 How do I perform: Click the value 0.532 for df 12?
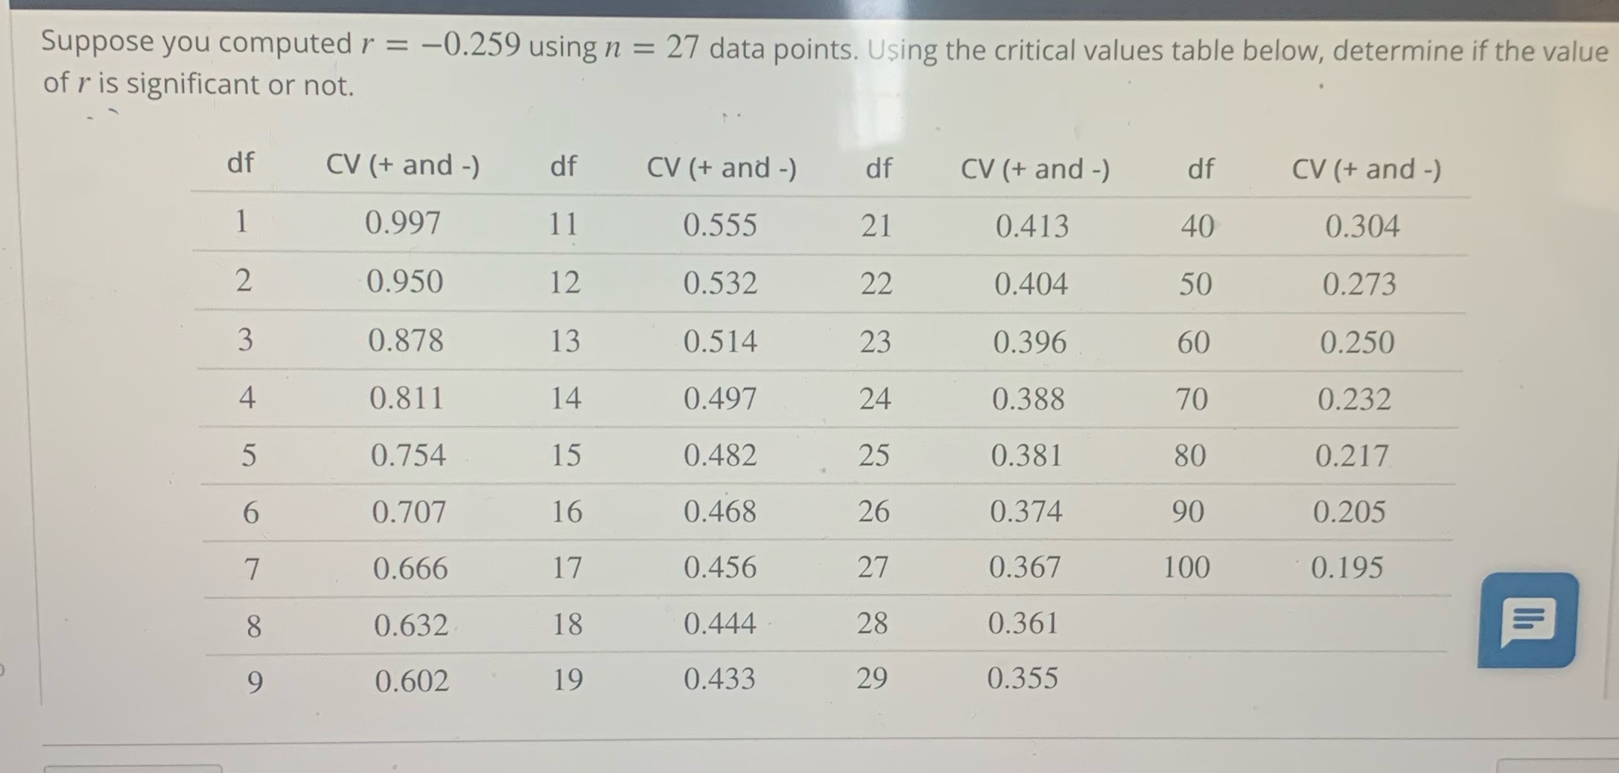pos(719,281)
